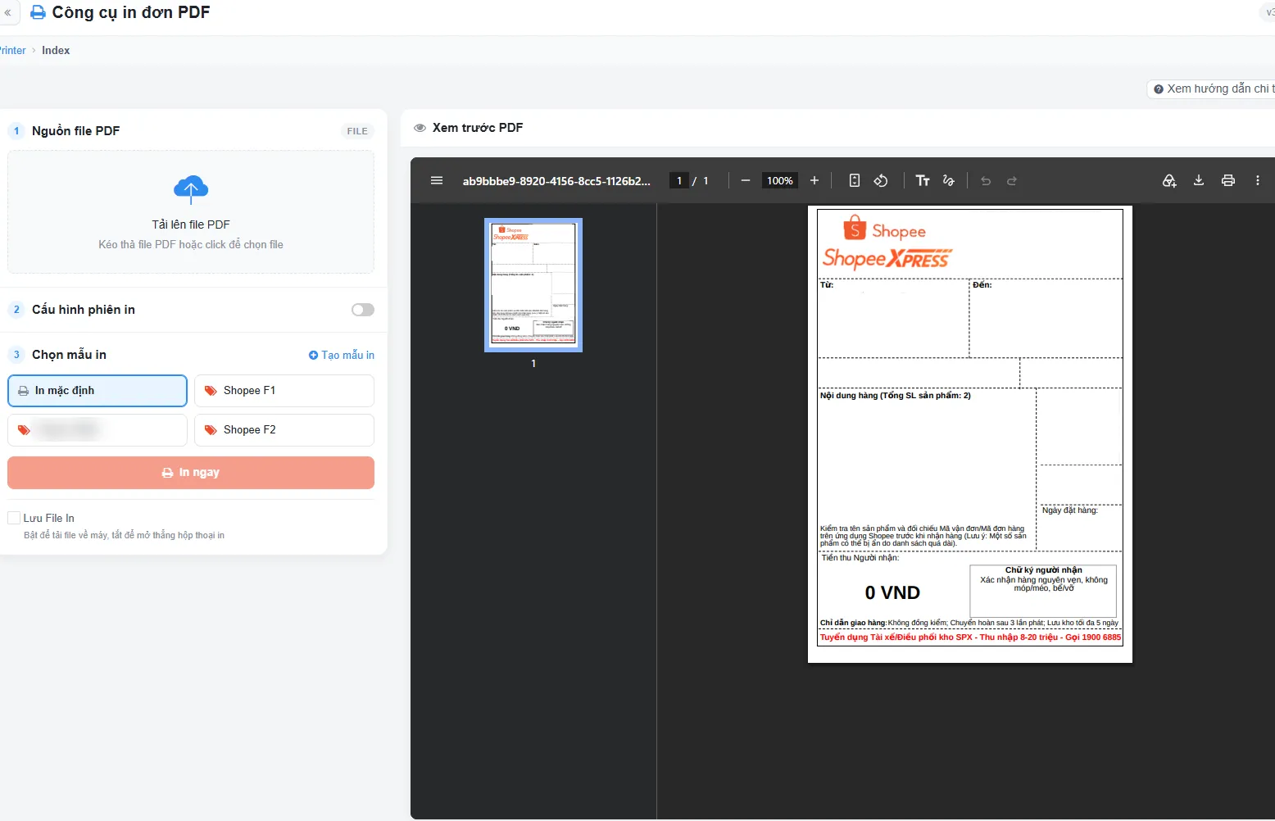This screenshot has height=821, width=1275.
Task: Click the Nguồn file PDF heading
Action: tap(75, 131)
